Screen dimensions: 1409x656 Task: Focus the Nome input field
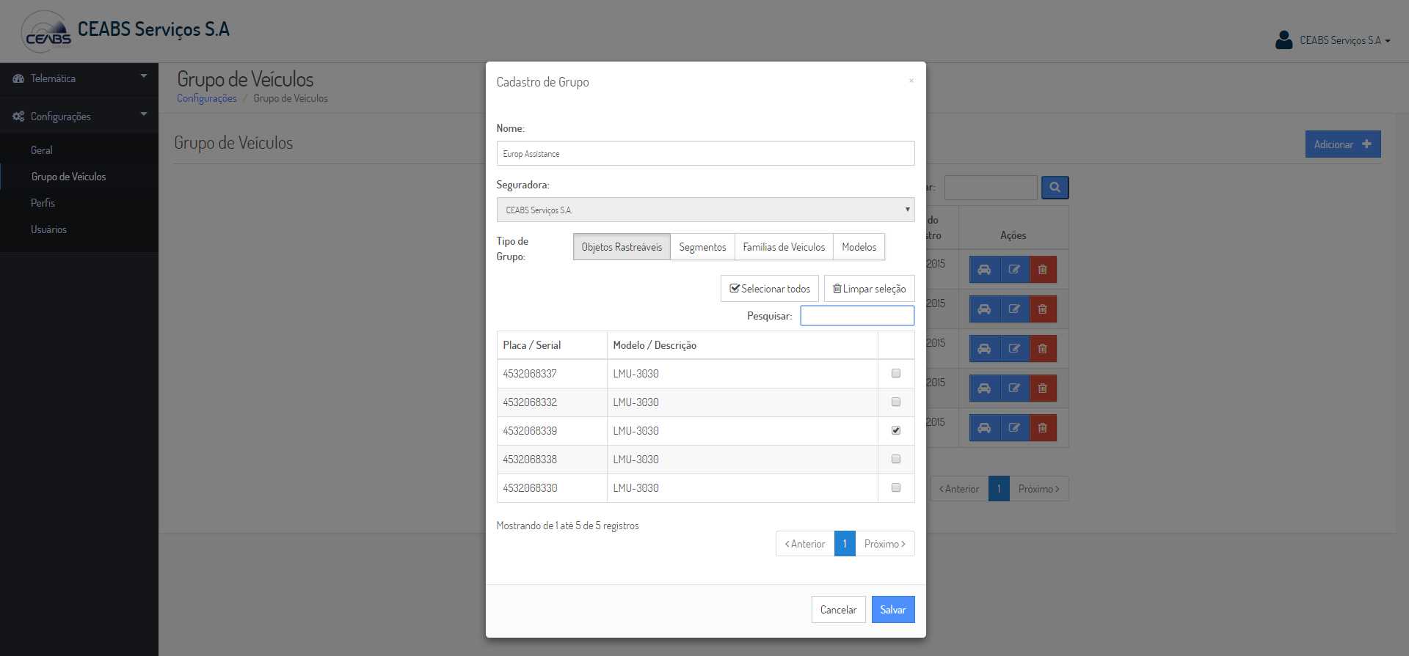705,153
